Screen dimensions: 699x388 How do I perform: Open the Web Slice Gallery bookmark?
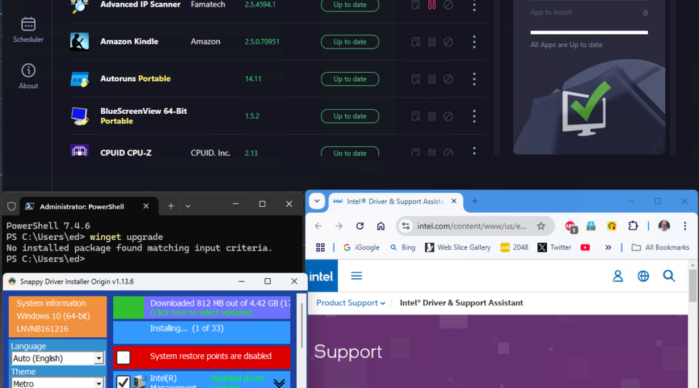tap(458, 247)
